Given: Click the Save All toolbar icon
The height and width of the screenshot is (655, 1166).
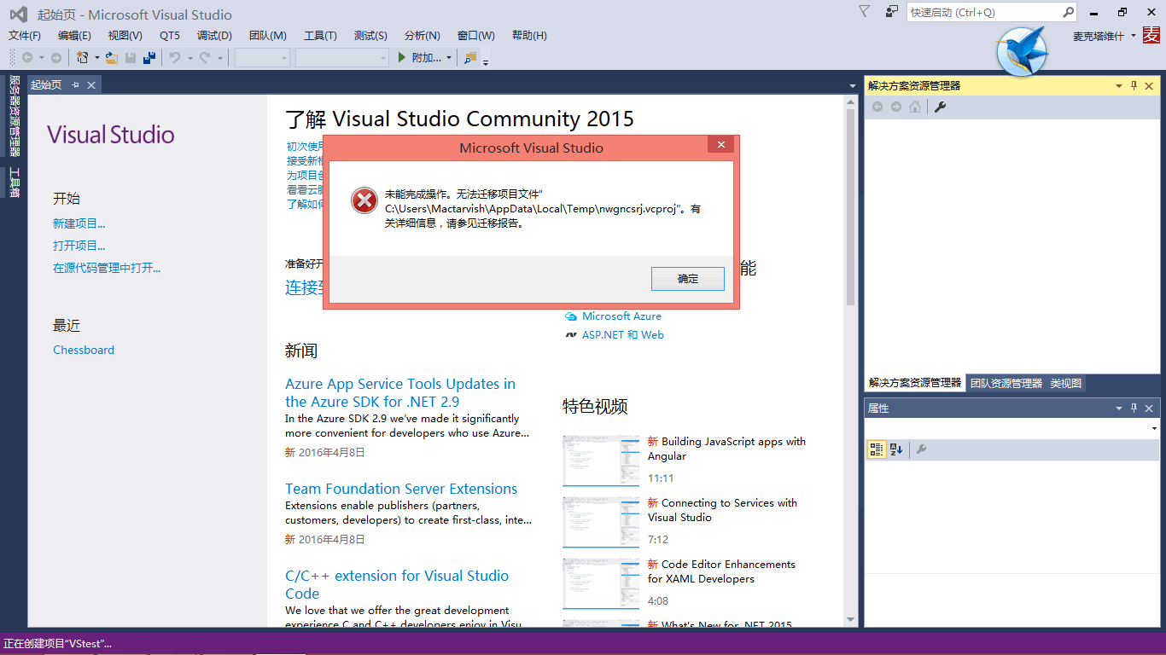Looking at the screenshot, I should tap(149, 57).
